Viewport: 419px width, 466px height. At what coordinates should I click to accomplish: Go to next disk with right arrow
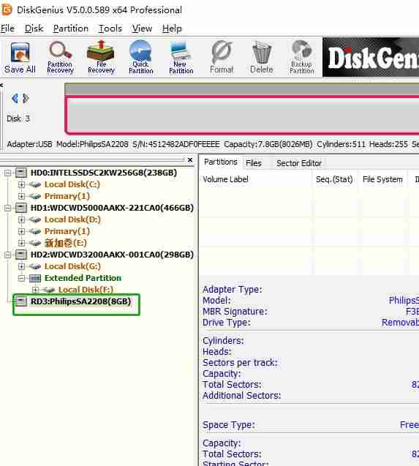point(26,98)
